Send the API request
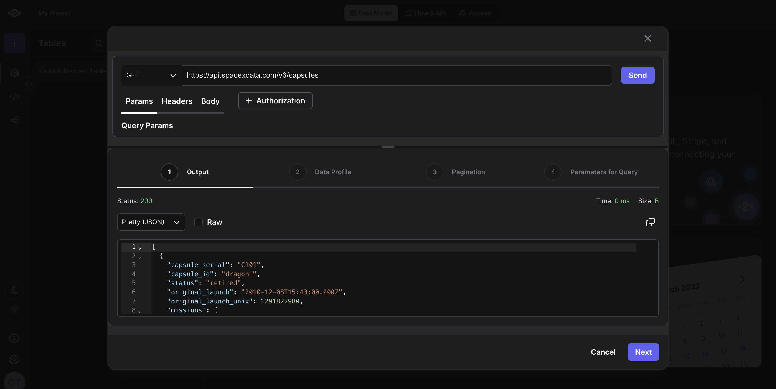The width and height of the screenshot is (776, 389). [x=637, y=75]
